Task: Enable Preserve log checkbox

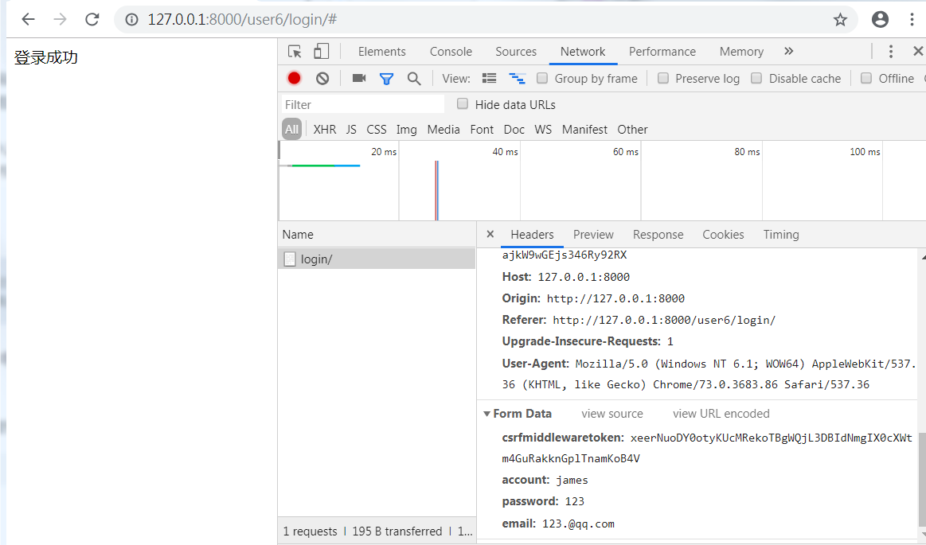Action: coord(663,78)
